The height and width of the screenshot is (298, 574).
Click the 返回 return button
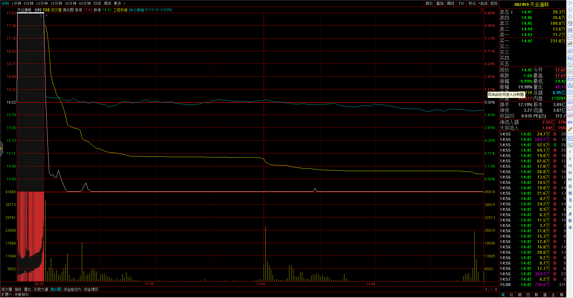[x=494, y=3]
